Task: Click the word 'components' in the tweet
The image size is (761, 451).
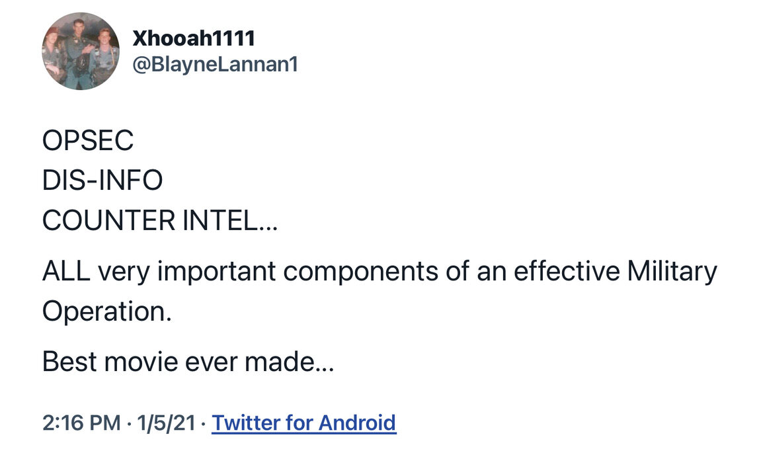Action: point(361,272)
